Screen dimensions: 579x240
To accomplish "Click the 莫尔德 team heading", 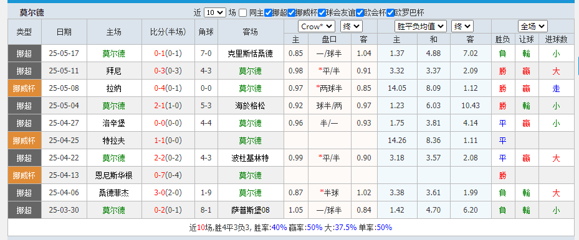I will click(x=32, y=12).
